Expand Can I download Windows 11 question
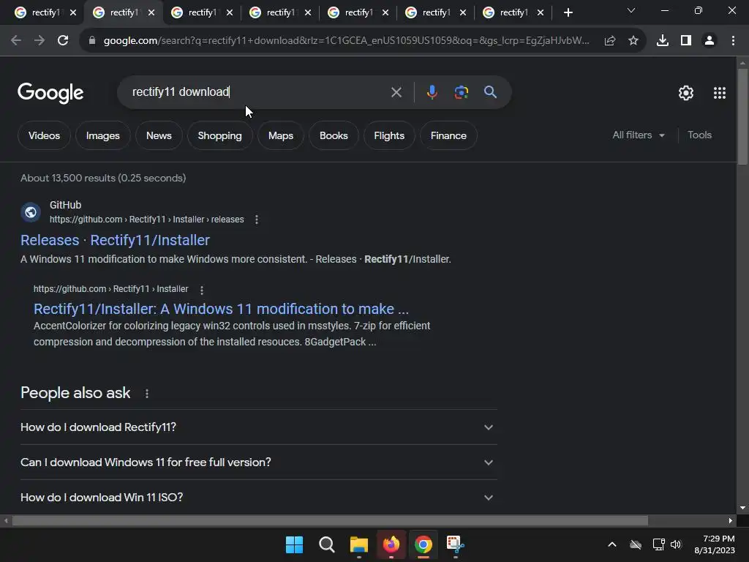 258,462
